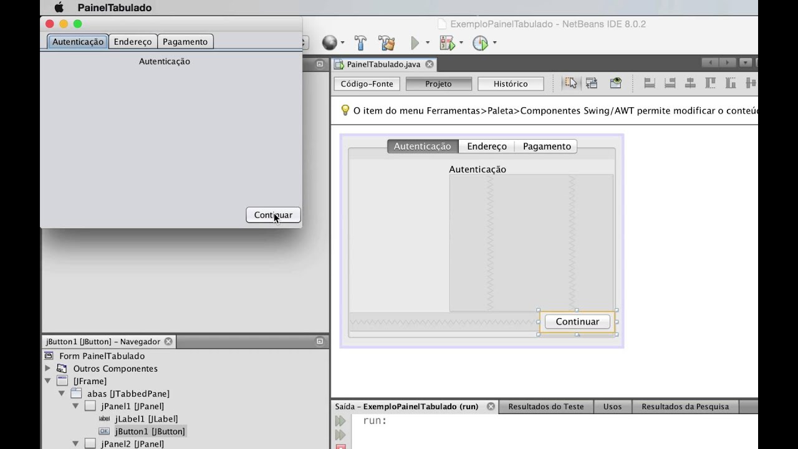Select the PainelTabulado.java editor tab

[383, 64]
